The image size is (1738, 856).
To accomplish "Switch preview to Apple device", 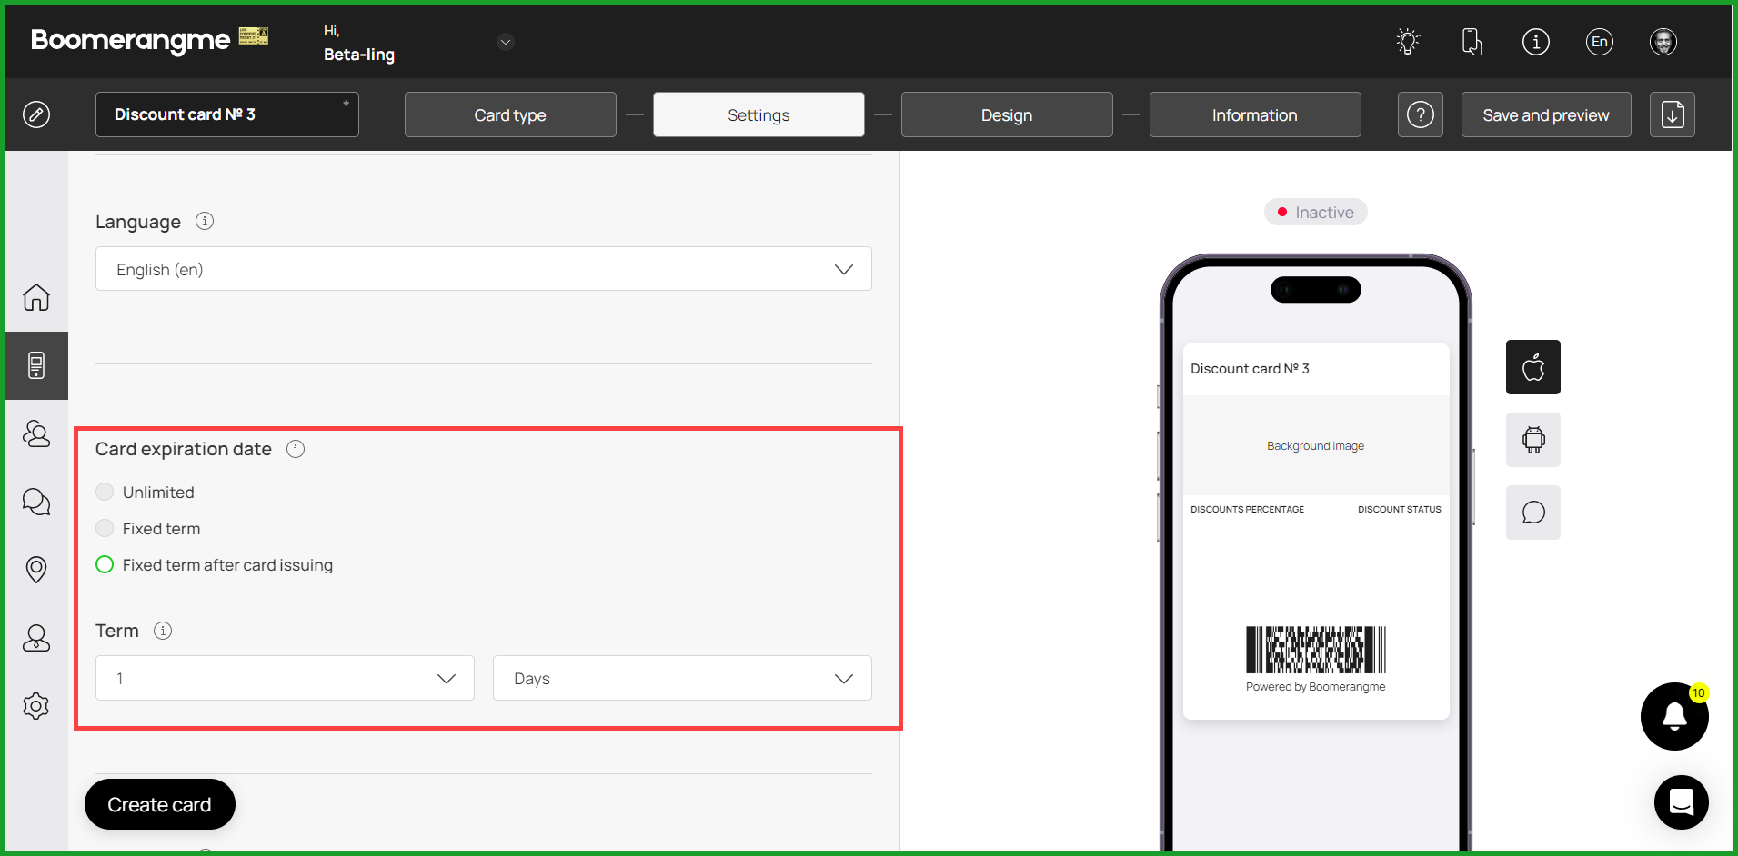I will 1532,367.
